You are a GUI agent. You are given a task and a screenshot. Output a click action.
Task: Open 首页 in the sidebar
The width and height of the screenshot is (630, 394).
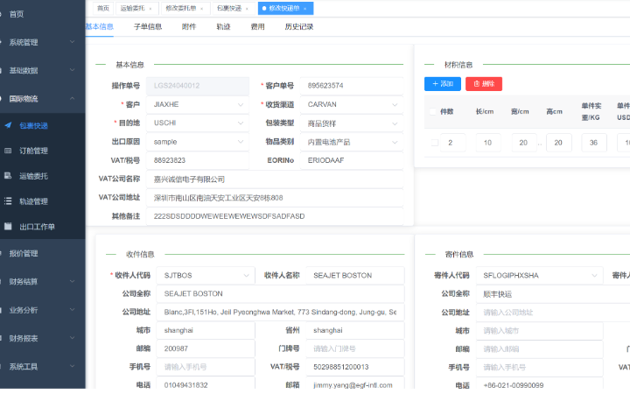coord(17,14)
